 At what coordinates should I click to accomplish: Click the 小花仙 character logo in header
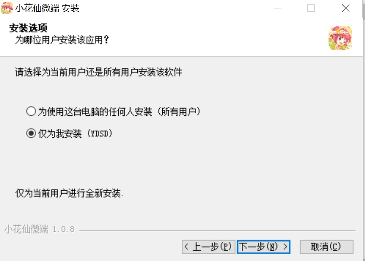pyautogui.click(x=340, y=38)
